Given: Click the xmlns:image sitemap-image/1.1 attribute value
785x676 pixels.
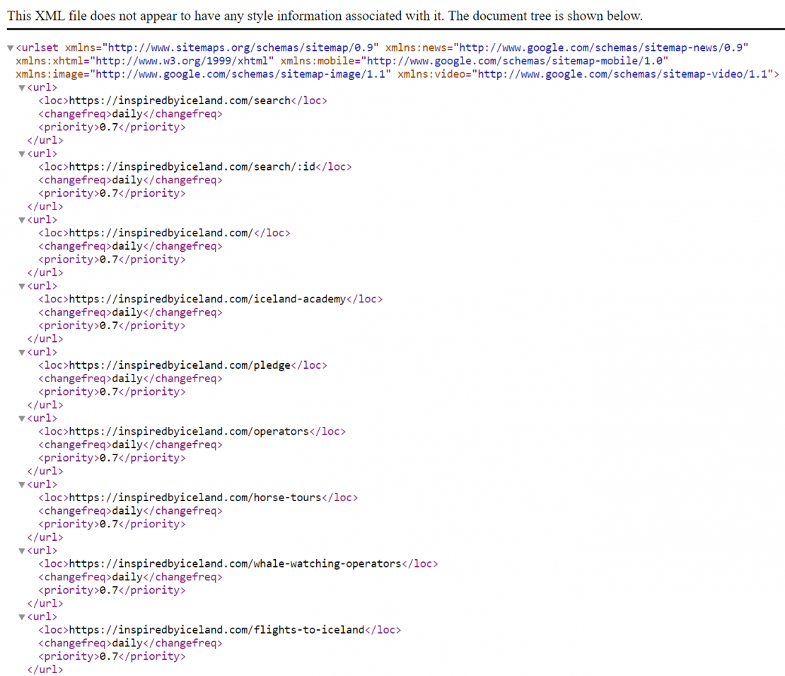Looking at the screenshot, I should pos(240,74).
